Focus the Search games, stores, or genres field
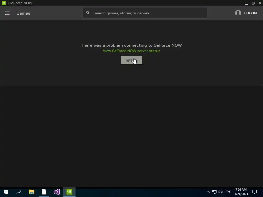The width and height of the screenshot is (263, 197). tap(145, 13)
